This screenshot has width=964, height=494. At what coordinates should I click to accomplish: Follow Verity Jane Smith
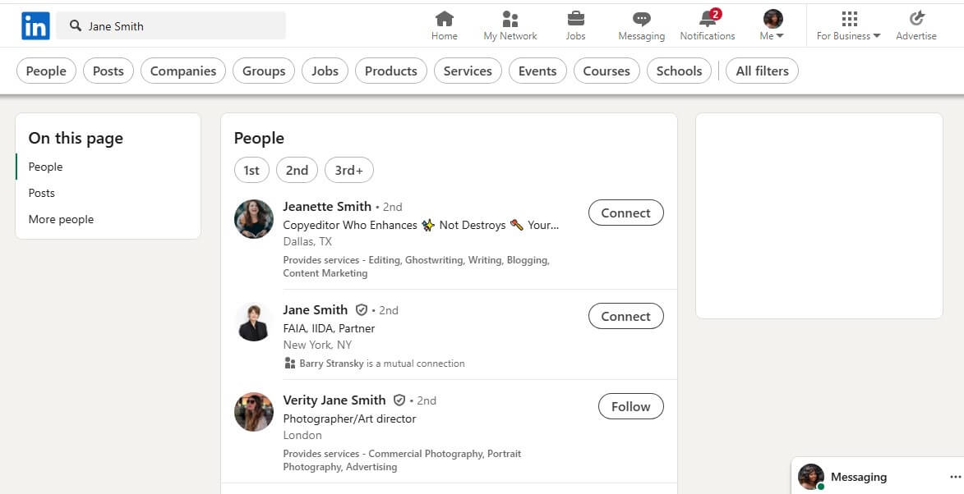point(630,406)
